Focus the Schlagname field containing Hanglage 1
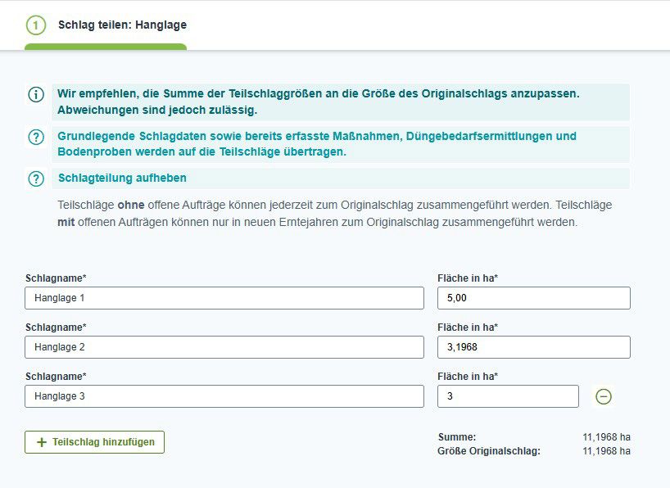Screen dimensions: 670x488 224,298
